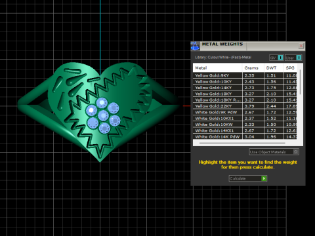
Task: Click the 2.35 grams cell
Action: 253,75
